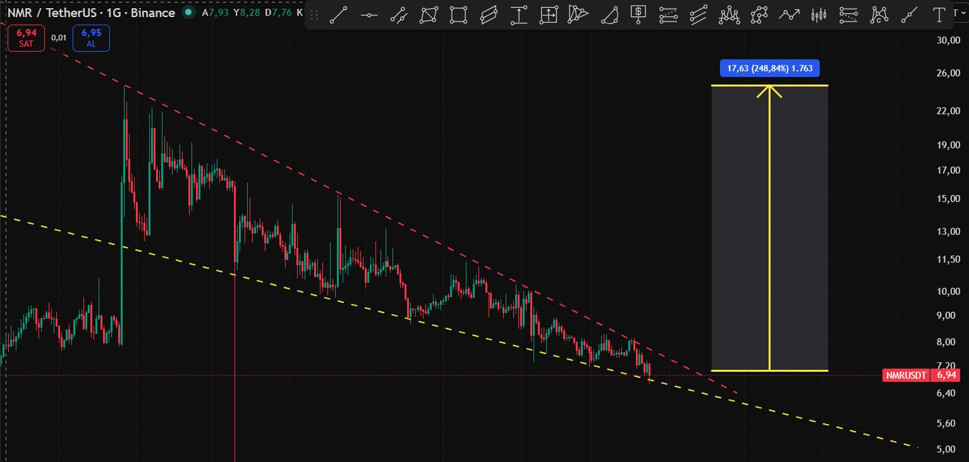Select the Date and Price Range tool
Screen dimensions: 969x462
click(549, 15)
